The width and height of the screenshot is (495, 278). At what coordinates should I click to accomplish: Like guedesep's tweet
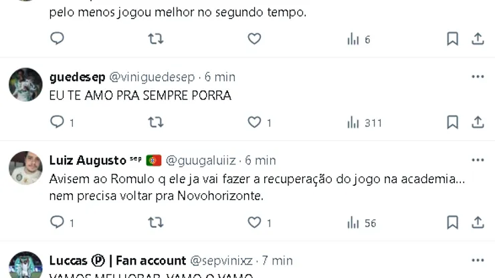coord(254,122)
